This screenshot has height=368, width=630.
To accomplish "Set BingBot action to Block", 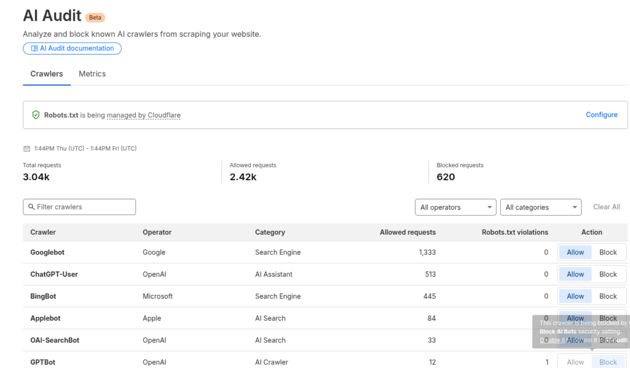I will coord(608,296).
